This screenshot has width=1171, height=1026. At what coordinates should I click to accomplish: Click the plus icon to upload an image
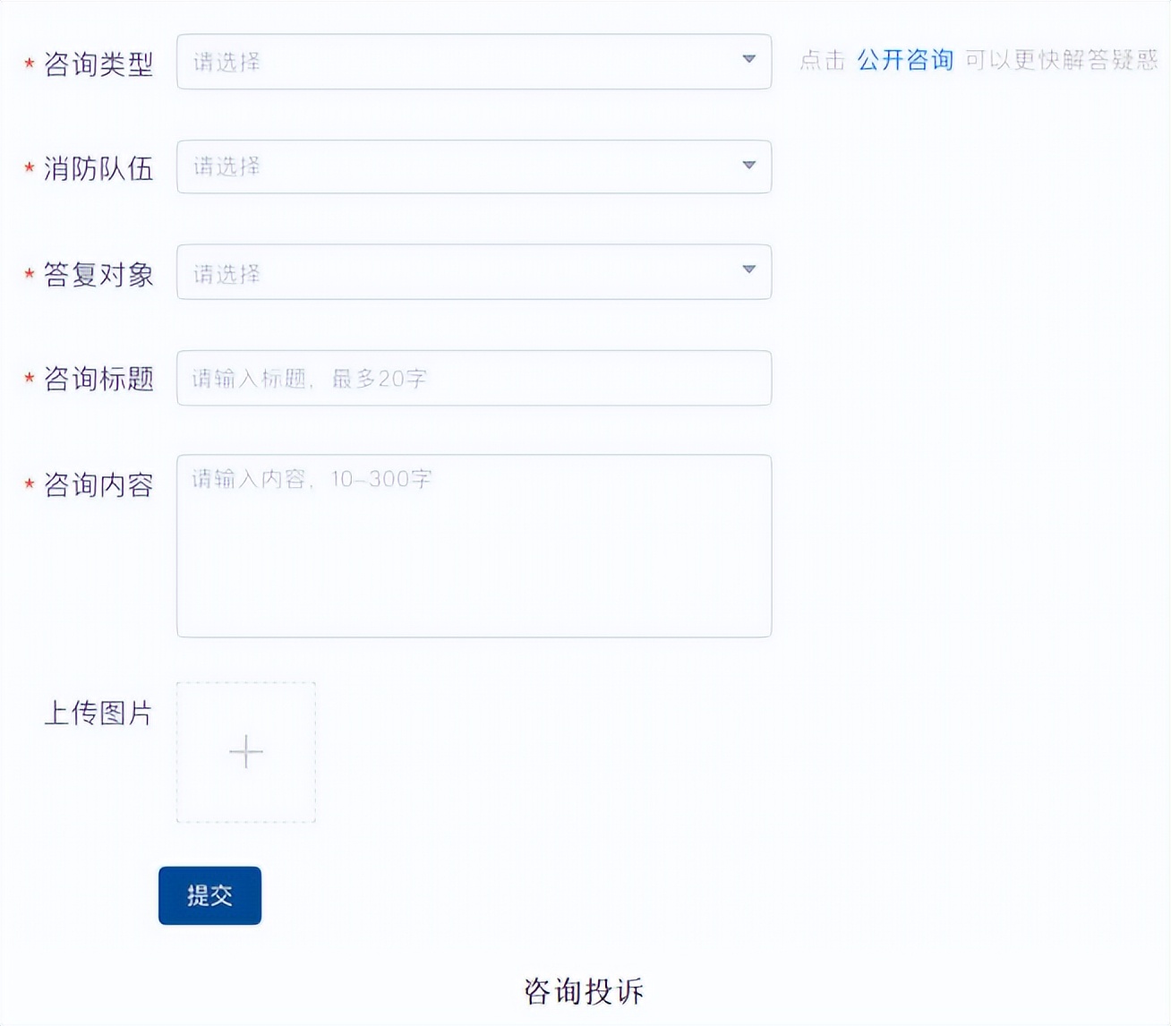point(245,752)
